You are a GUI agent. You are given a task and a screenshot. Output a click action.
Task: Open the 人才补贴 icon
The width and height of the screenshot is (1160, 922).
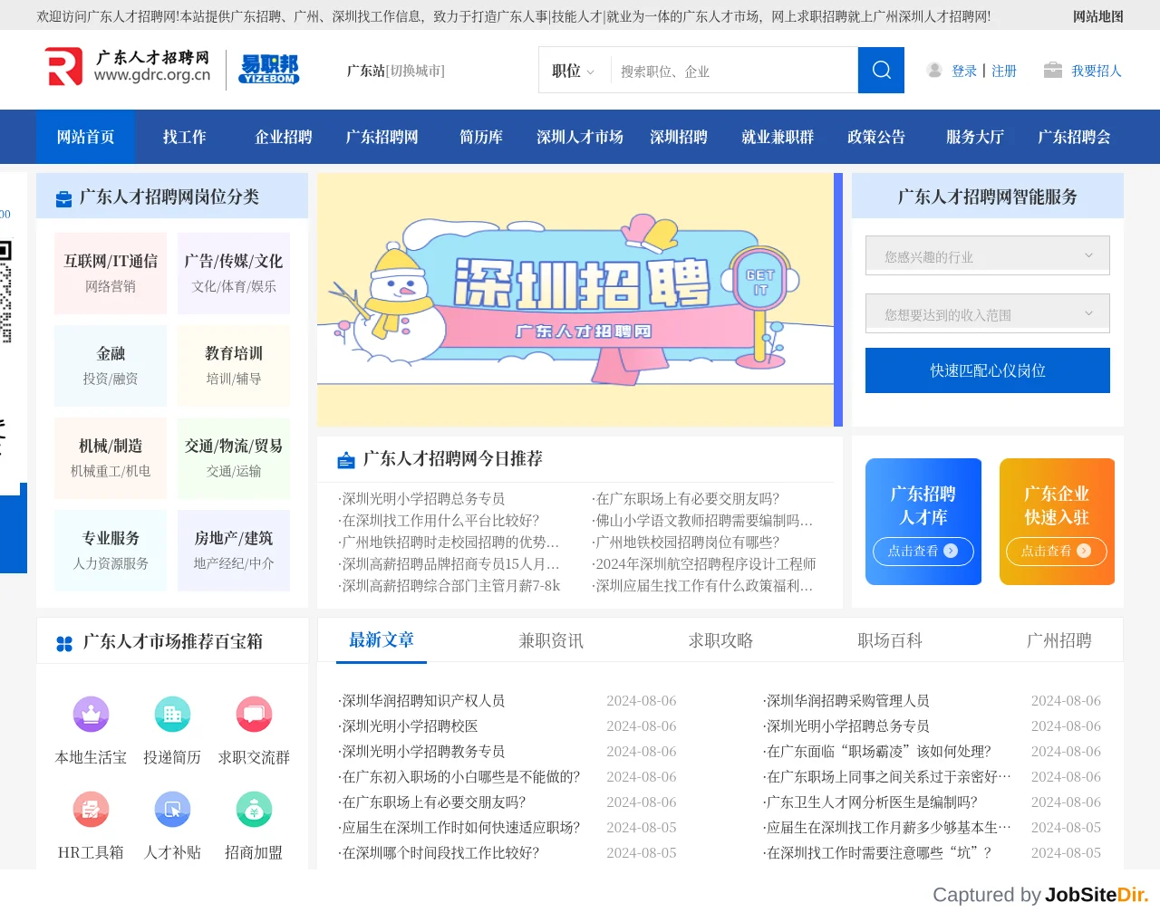[172, 810]
